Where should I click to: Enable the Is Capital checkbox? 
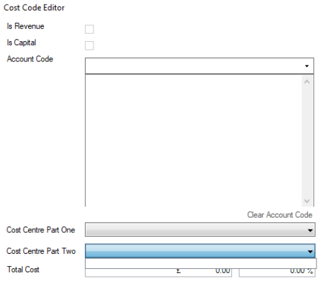[x=89, y=46]
